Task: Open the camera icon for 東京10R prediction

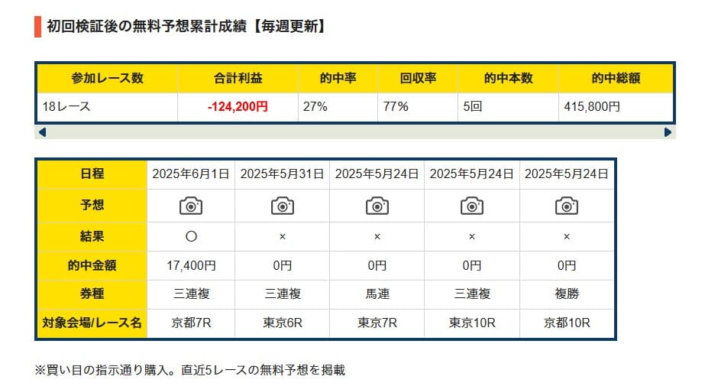Action: coord(472,206)
